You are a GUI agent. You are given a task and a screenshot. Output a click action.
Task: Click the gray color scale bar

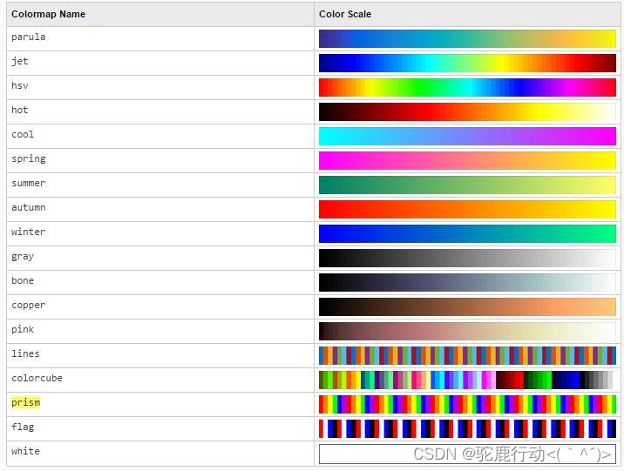point(467,258)
